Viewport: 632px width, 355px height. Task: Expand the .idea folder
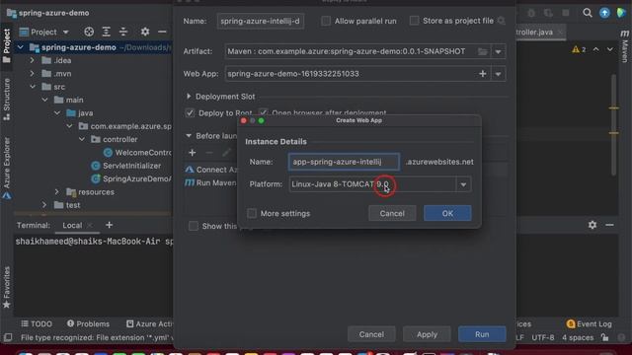tap(33, 60)
